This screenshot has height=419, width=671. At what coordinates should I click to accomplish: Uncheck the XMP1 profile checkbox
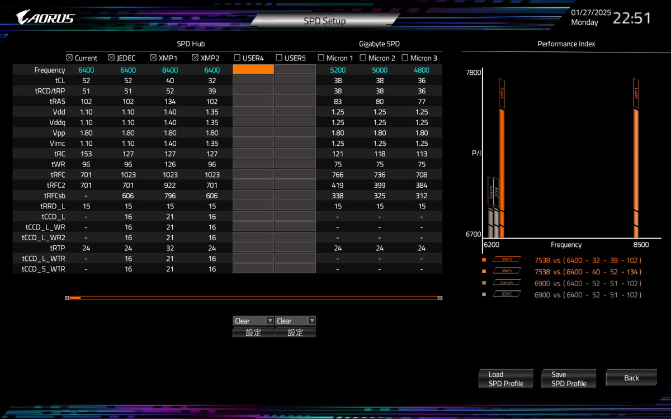153,58
